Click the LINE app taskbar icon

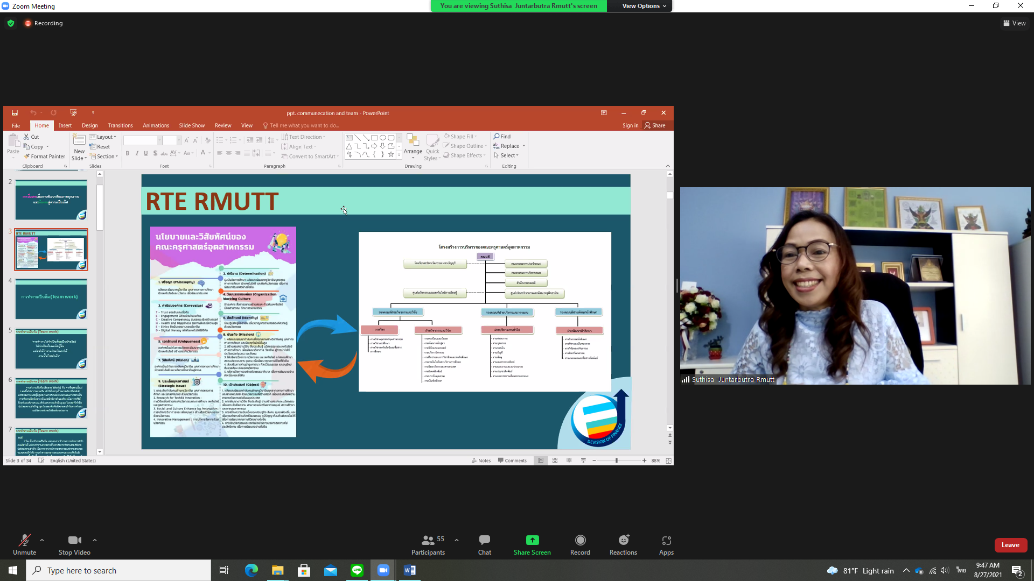[357, 570]
